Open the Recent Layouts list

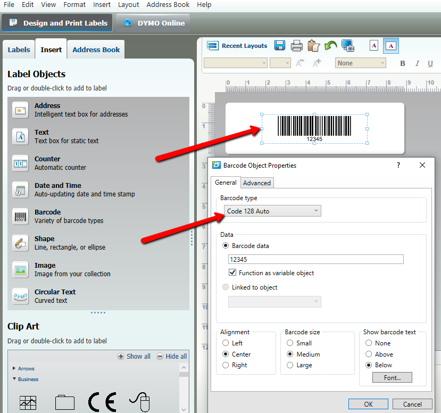237,46
